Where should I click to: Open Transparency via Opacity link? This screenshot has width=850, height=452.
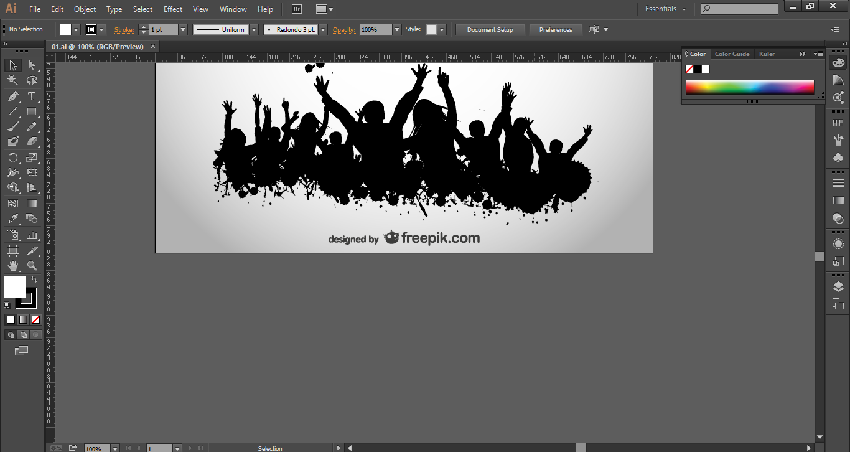343,30
